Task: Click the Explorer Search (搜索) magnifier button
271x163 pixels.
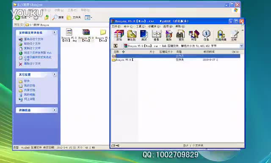Action: 58,17
